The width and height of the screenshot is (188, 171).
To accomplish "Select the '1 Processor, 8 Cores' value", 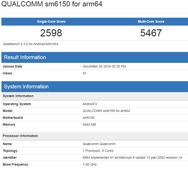I will tap(98, 151).
